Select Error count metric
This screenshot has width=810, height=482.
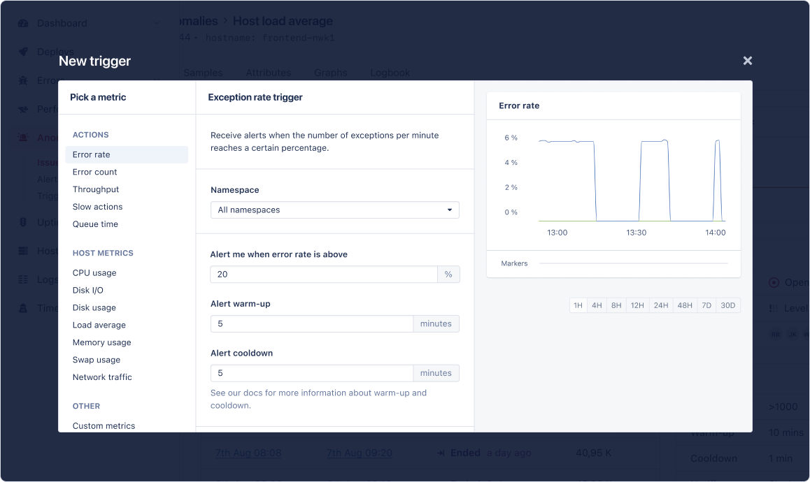[x=95, y=172]
